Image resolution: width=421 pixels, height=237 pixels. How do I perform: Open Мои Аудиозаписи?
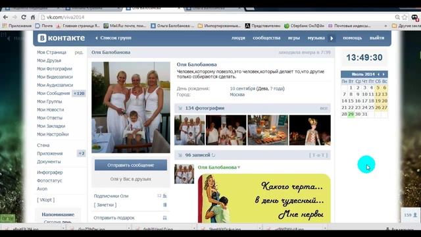(55, 85)
